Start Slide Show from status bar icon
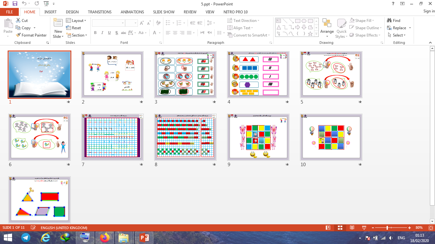The width and height of the screenshot is (435, 244). tap(364, 228)
